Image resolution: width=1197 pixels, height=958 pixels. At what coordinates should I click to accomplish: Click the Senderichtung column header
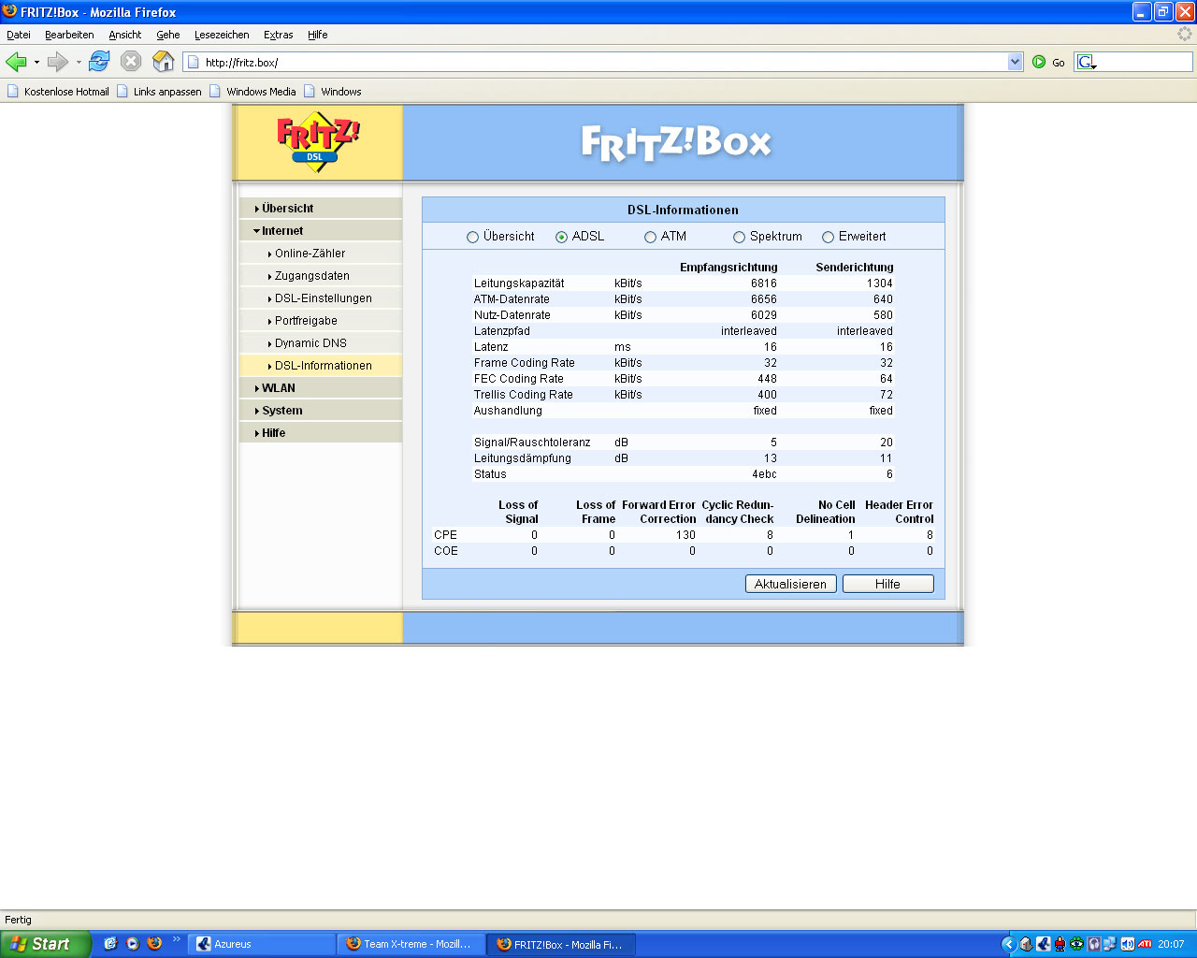point(855,268)
